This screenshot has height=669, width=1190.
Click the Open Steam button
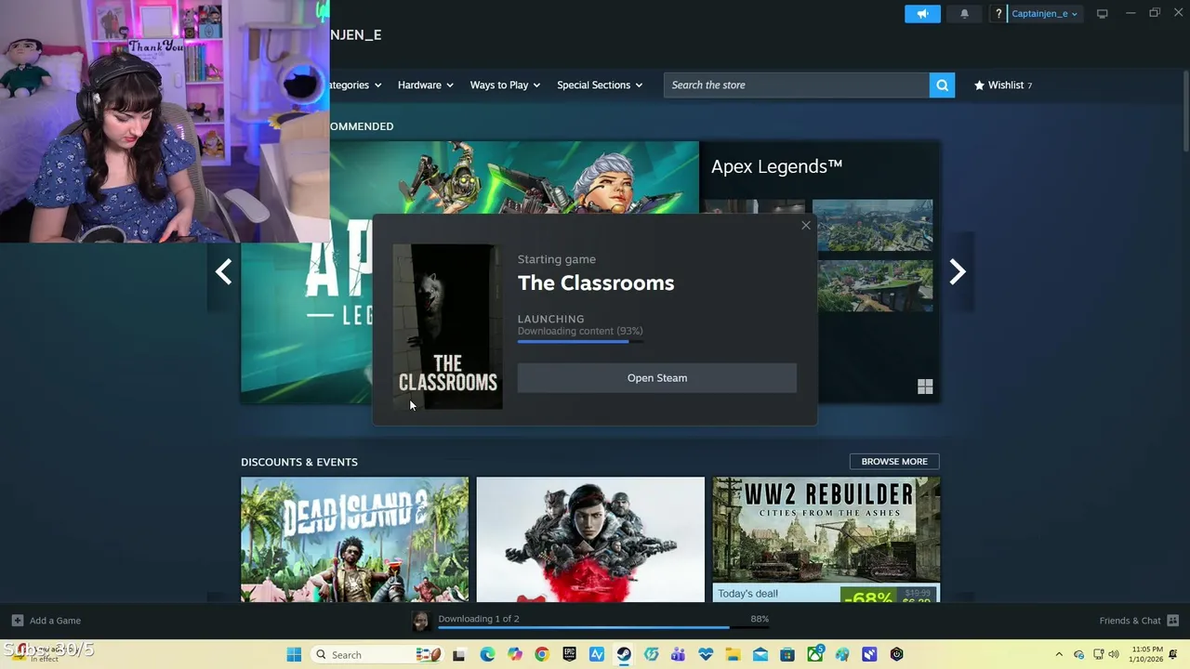657,378
